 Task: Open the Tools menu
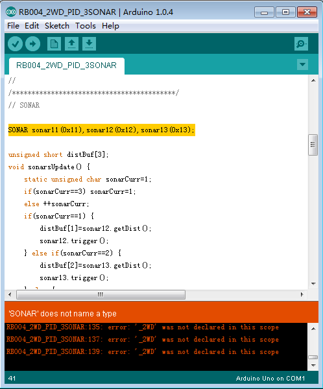pos(86,26)
